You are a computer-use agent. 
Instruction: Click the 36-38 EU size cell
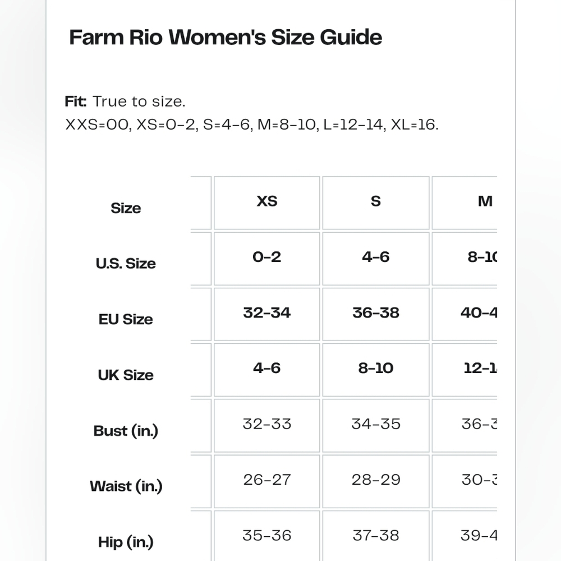(x=376, y=314)
